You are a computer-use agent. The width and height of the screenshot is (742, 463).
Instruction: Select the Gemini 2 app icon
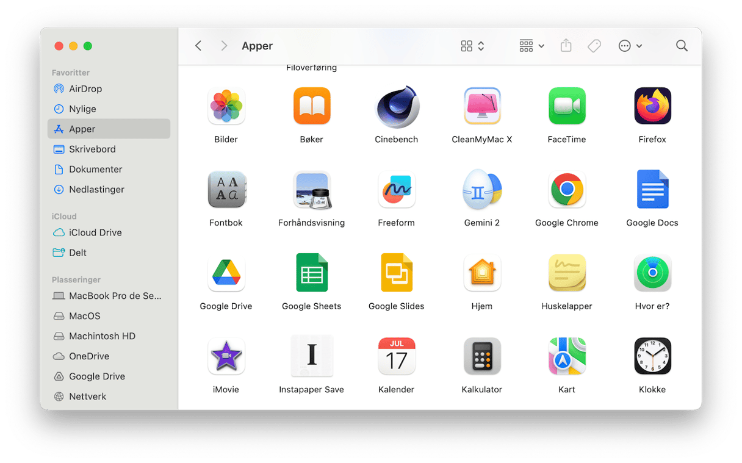point(482,189)
